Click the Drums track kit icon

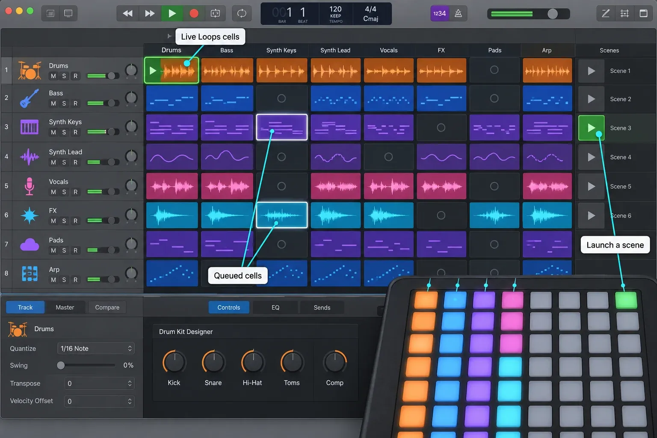(x=30, y=70)
